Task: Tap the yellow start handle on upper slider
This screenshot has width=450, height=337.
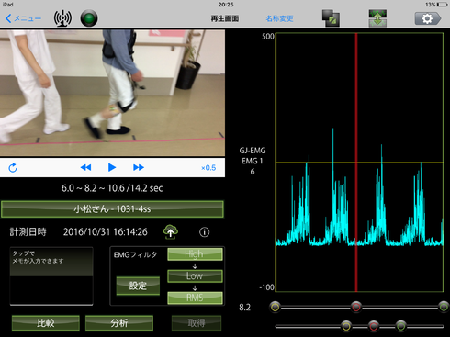Action: click(276, 307)
